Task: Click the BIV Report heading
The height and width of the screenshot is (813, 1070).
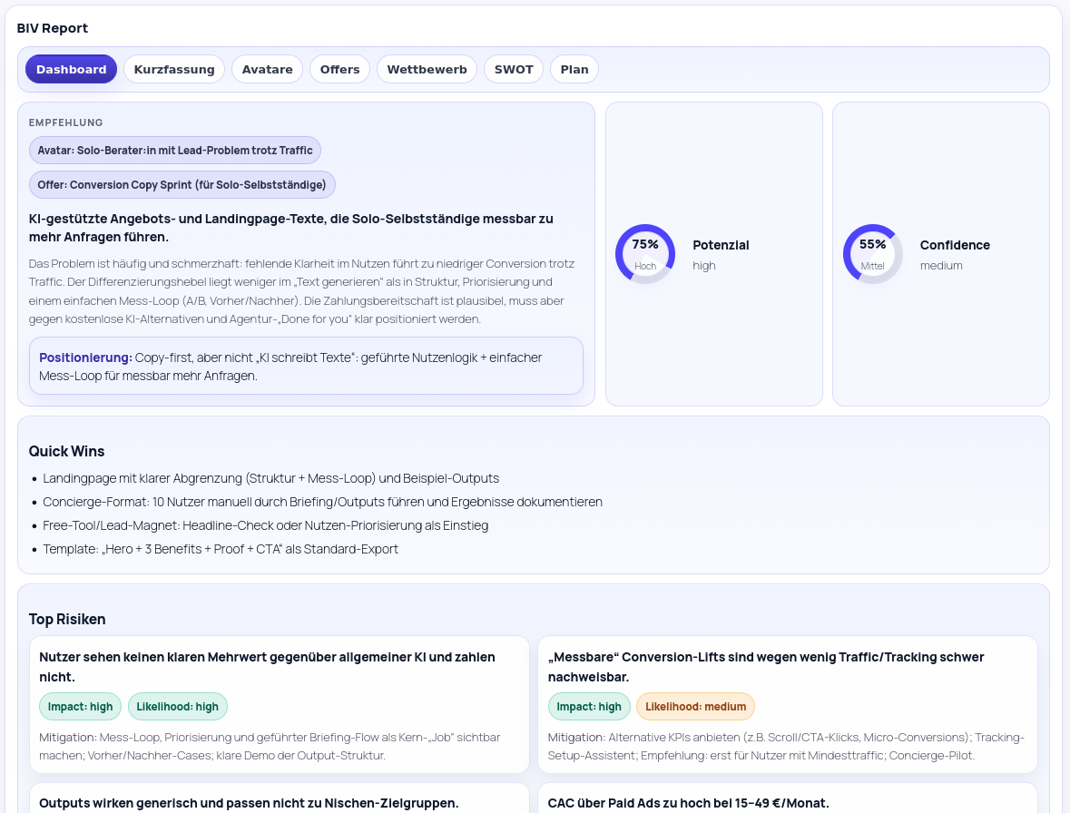Action: 53,27
